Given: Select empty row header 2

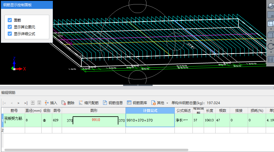Looking at the screenshot, I should [2, 130].
